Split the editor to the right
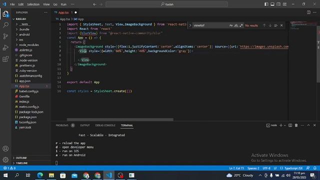The height and width of the screenshot is (180, 320). [308, 12]
